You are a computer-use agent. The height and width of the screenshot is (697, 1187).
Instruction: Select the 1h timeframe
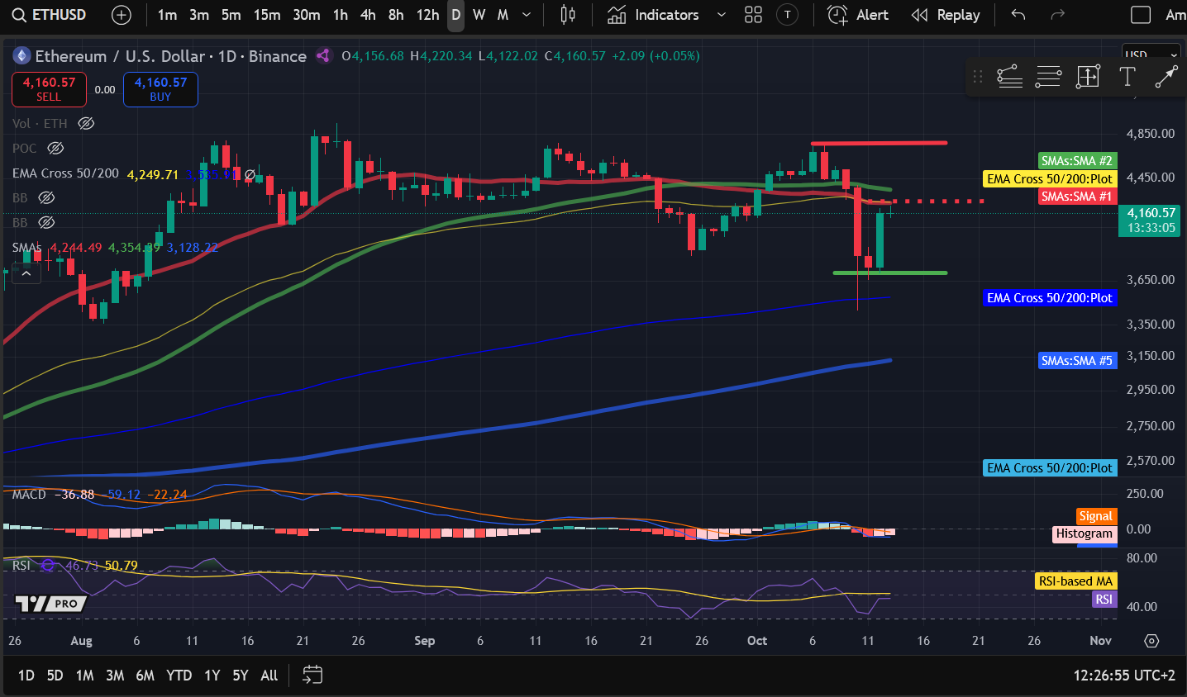[341, 15]
